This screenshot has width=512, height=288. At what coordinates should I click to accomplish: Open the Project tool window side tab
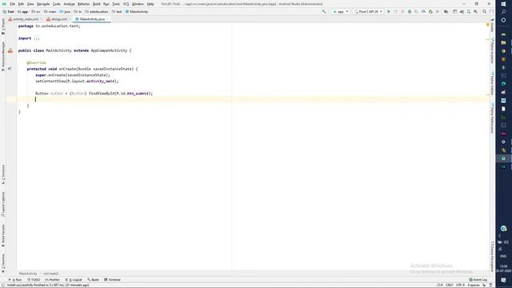click(x=3, y=26)
